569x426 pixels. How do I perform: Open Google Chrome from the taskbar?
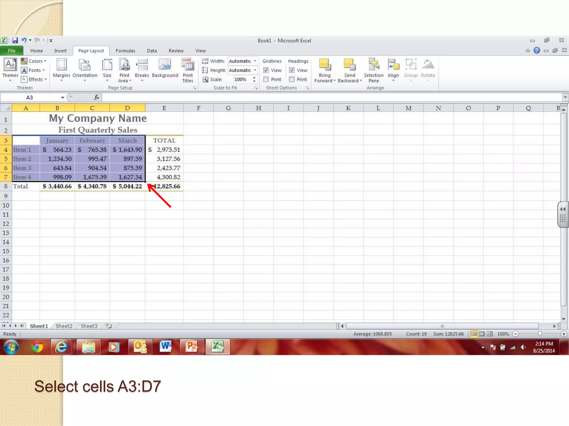37,347
